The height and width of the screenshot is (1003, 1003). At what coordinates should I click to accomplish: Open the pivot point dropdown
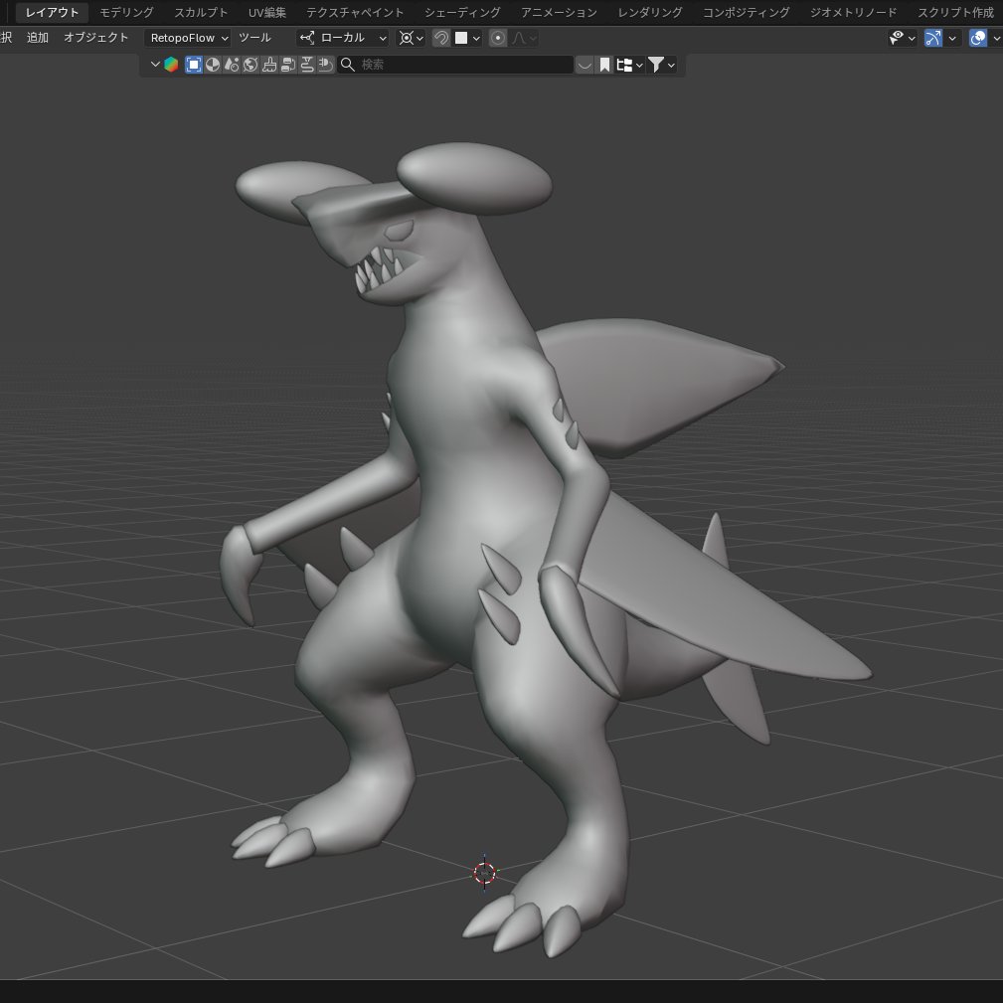pyautogui.click(x=411, y=38)
